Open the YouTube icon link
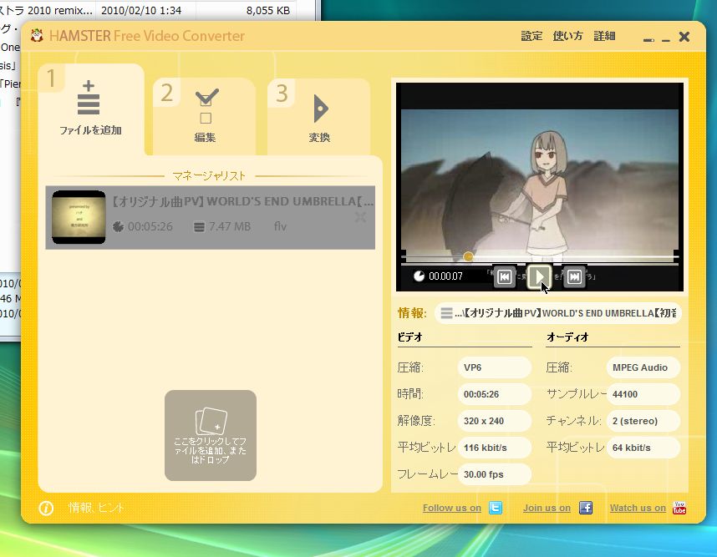 tap(679, 508)
